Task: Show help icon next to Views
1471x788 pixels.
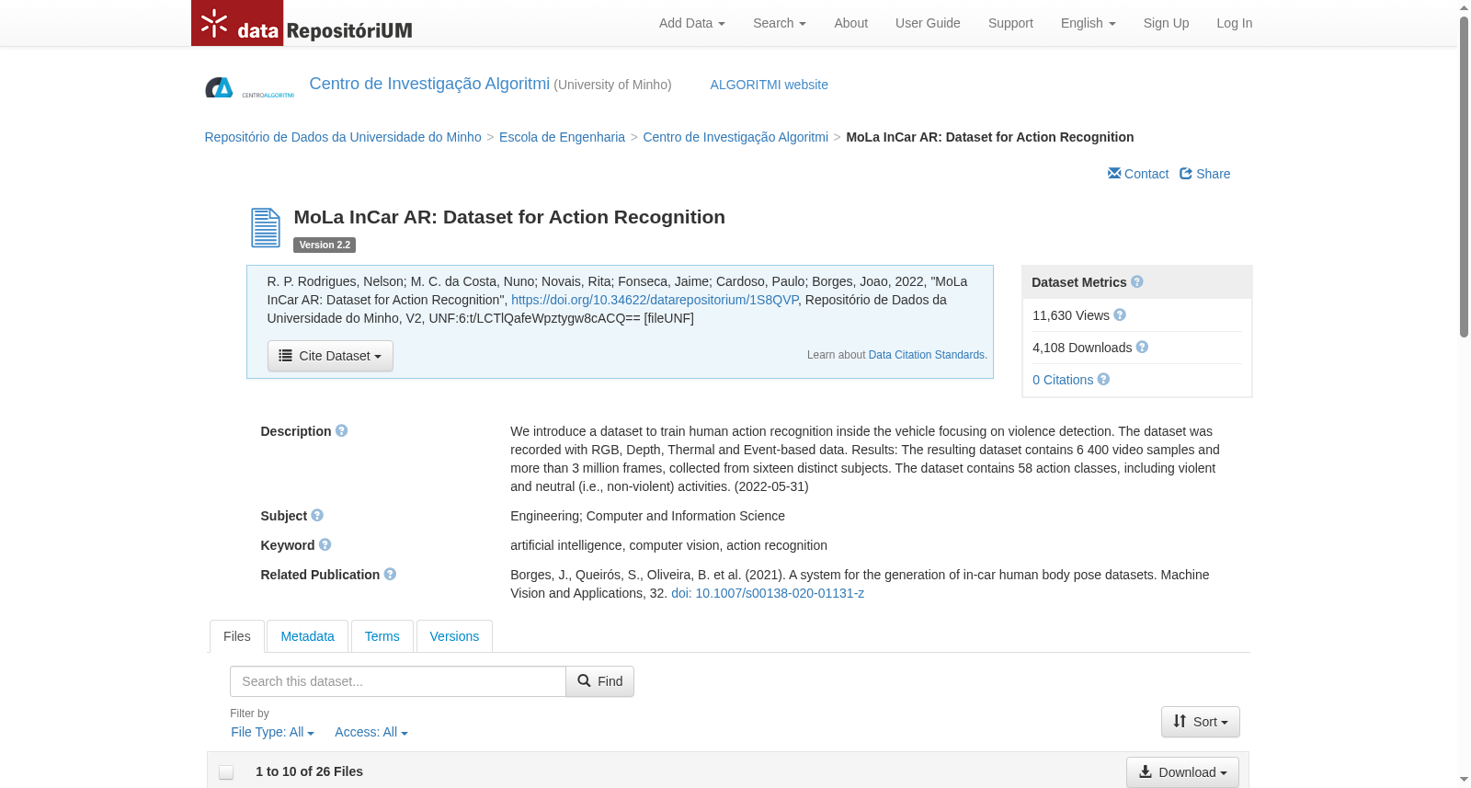Action: tap(1120, 314)
